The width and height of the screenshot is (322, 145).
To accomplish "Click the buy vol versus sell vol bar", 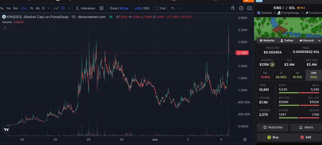I will 299,105.
